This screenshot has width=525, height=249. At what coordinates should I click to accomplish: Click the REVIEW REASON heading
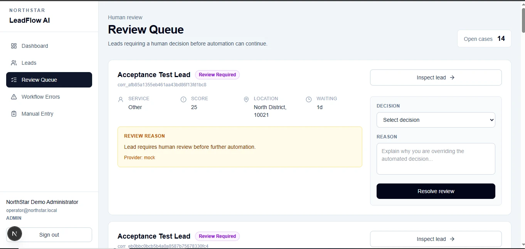145,136
